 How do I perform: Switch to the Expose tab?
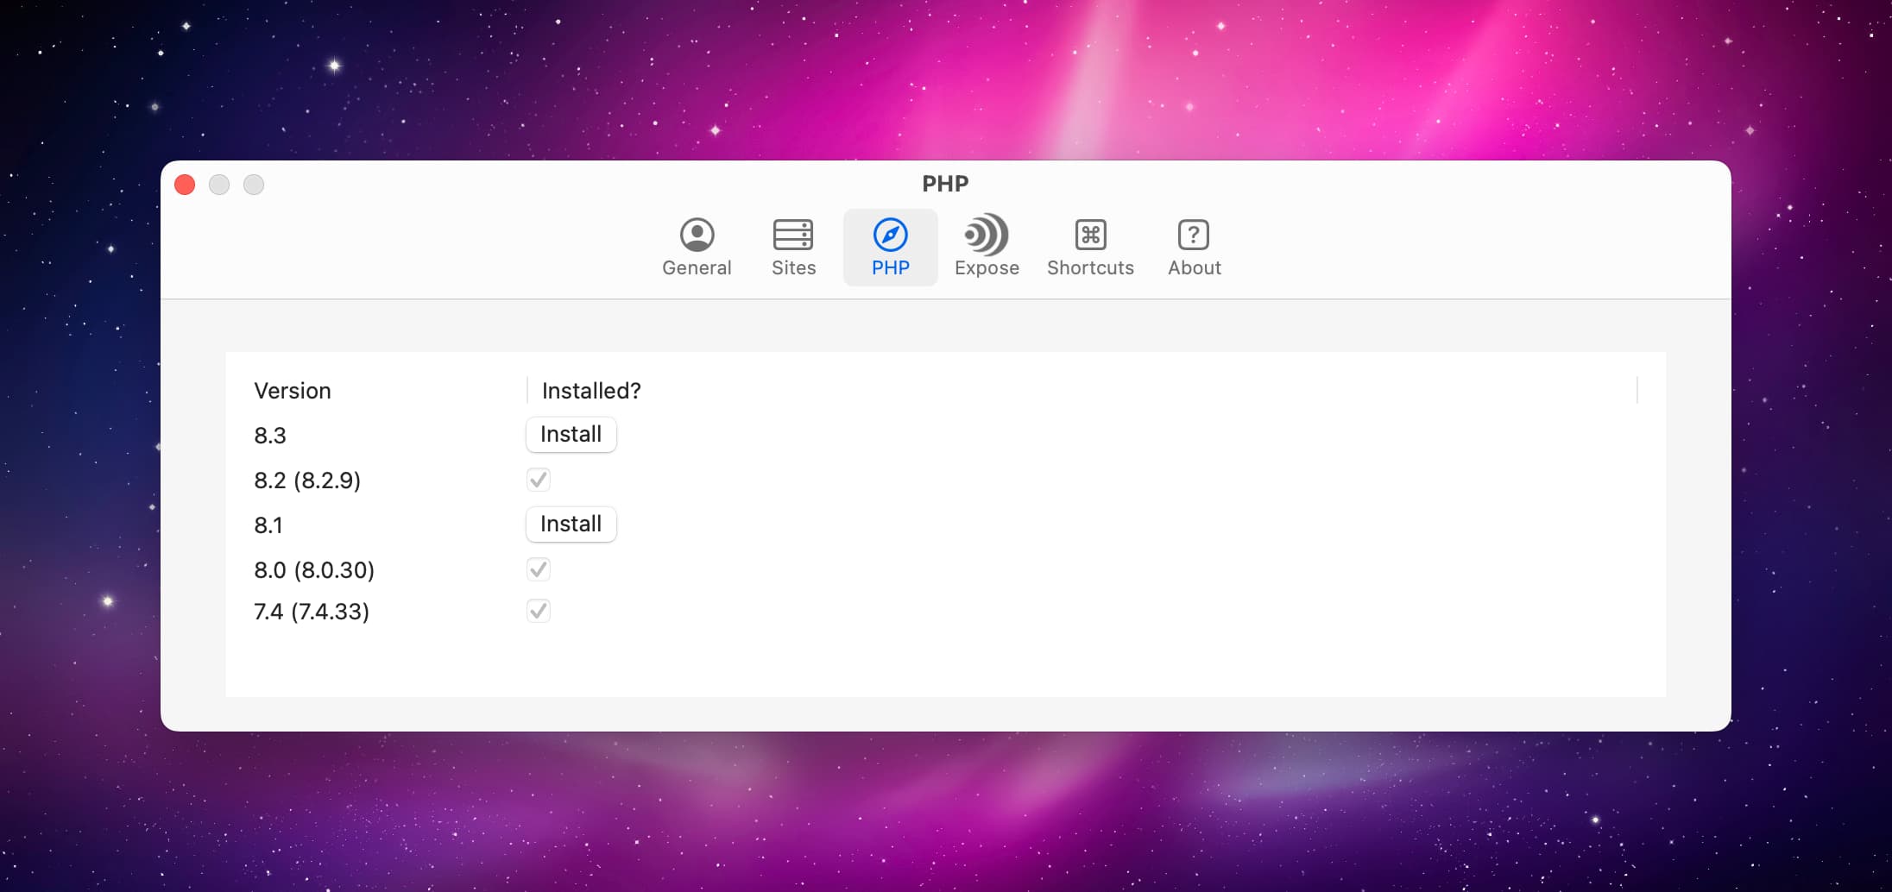[987, 248]
